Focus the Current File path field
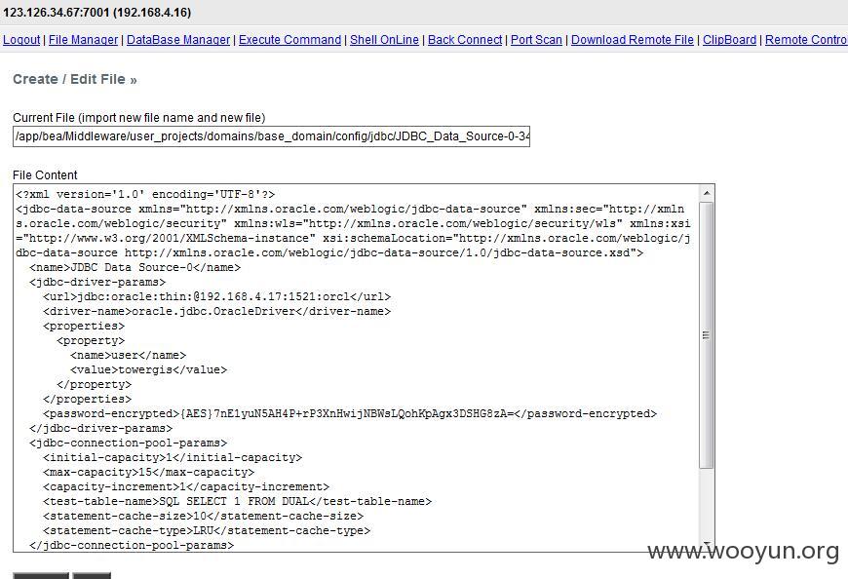 pyautogui.click(x=272, y=136)
